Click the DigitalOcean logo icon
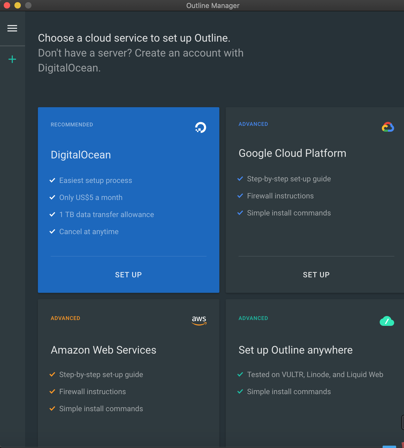This screenshot has height=448, width=404. pyautogui.click(x=200, y=127)
